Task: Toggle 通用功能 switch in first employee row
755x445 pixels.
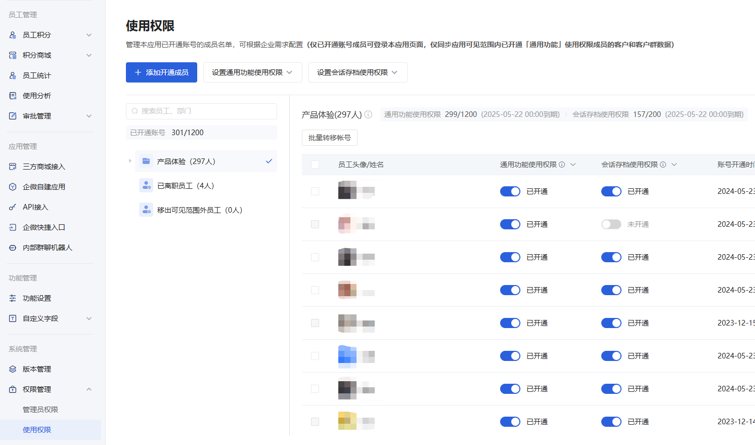Action: point(510,191)
